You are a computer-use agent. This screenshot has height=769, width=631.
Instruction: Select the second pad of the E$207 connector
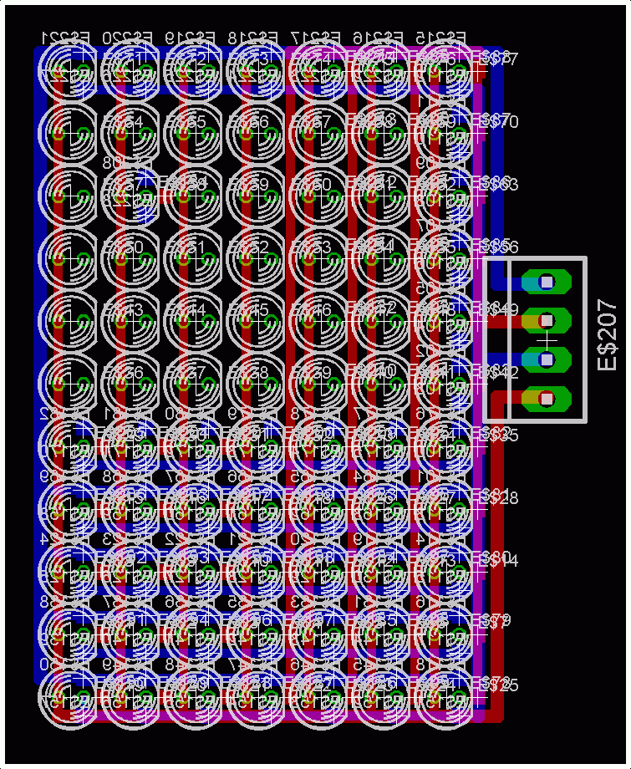(547, 320)
